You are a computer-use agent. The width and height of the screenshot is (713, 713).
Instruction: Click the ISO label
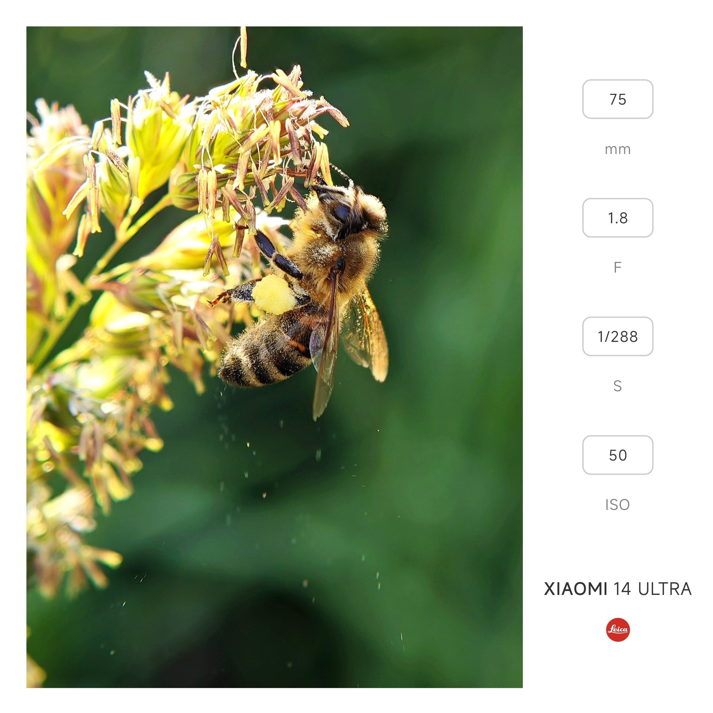(x=617, y=505)
